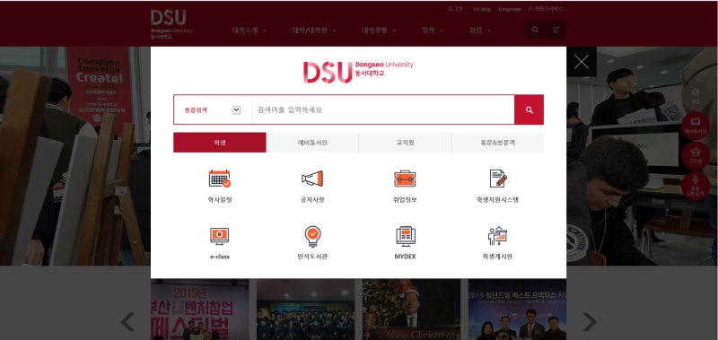This screenshot has height=340, width=718.
Task: Click the red search magnifier button
Action: click(529, 109)
